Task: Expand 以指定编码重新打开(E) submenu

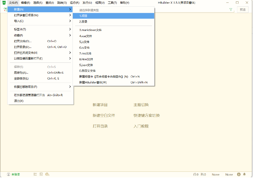Action: click(70, 59)
